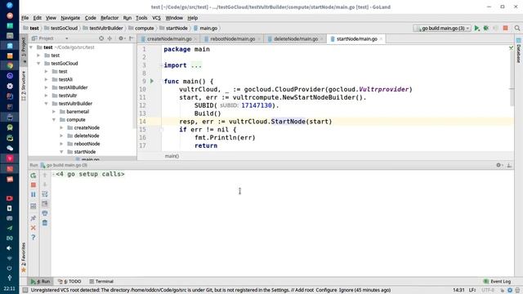523x294 pixels.
Task: Open Search Everywhere magnifier icon
Action: coord(517,29)
